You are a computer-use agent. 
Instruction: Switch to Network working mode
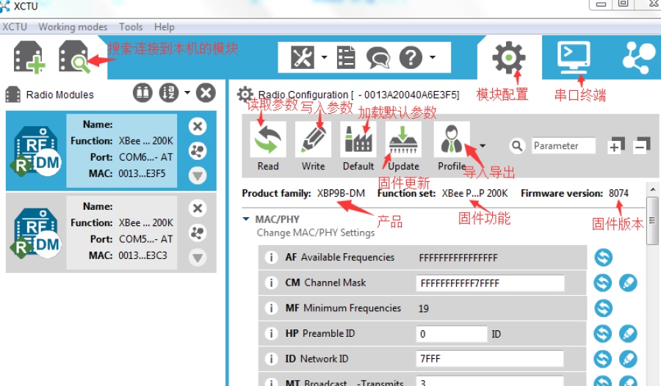coord(639,58)
